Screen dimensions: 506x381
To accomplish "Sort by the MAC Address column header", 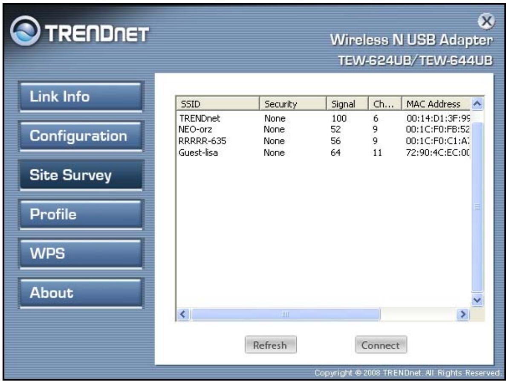I will (436, 104).
